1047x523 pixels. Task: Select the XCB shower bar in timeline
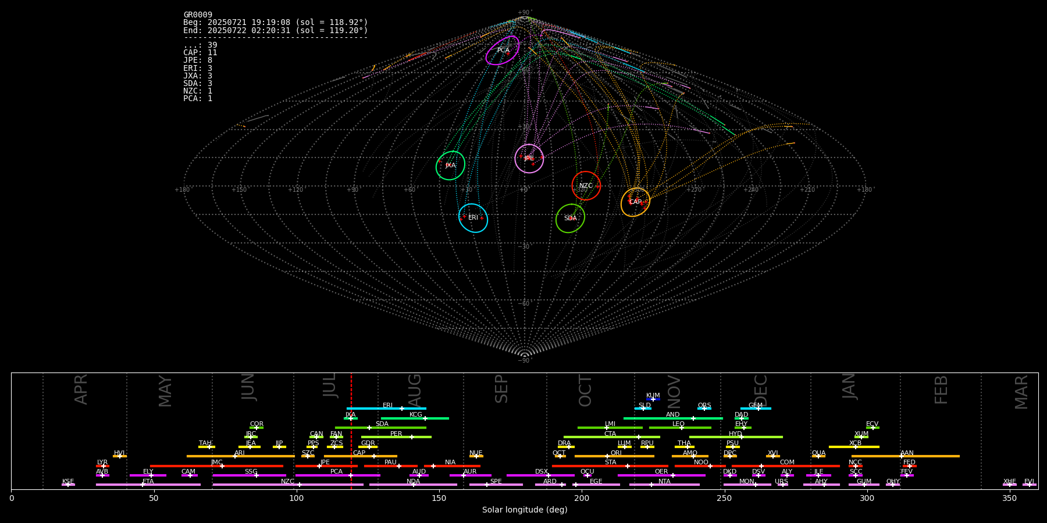pos(854,447)
